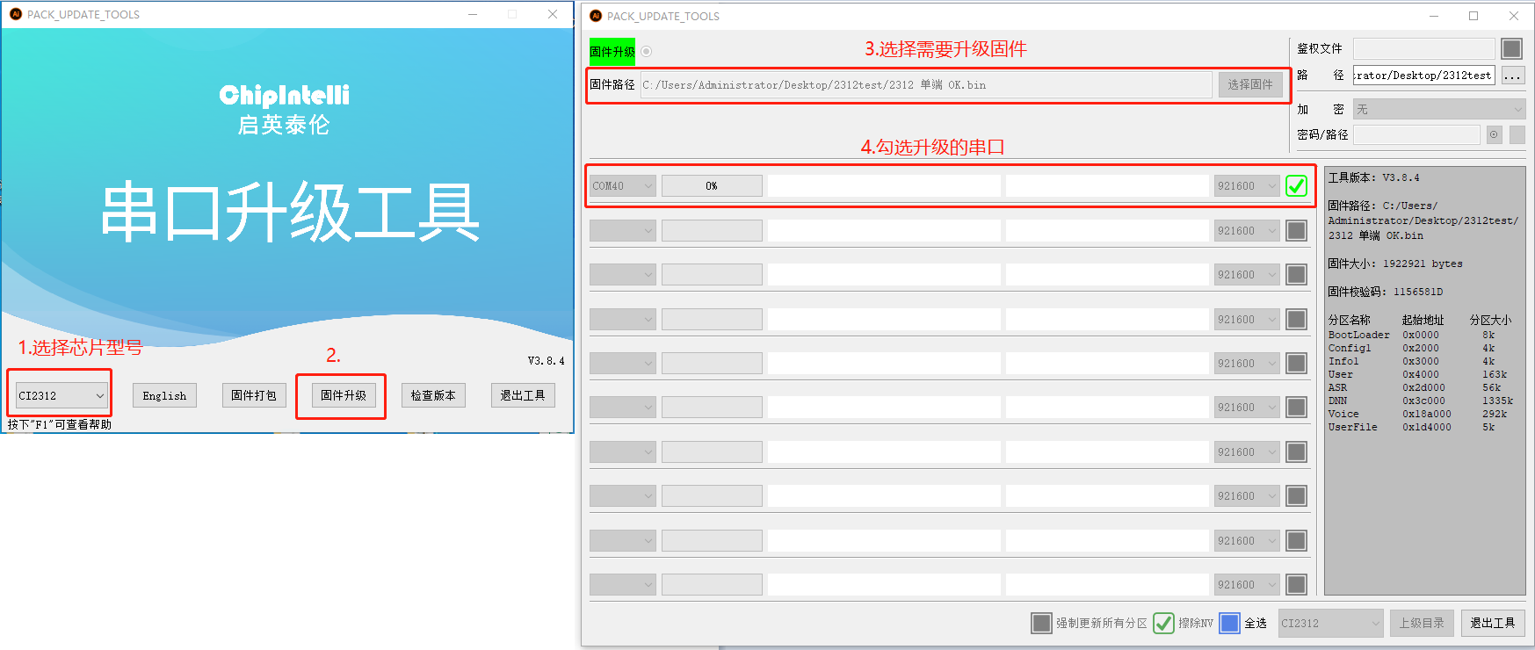
Task: Tick the checkbox in the third port row
Action: tap(1296, 275)
